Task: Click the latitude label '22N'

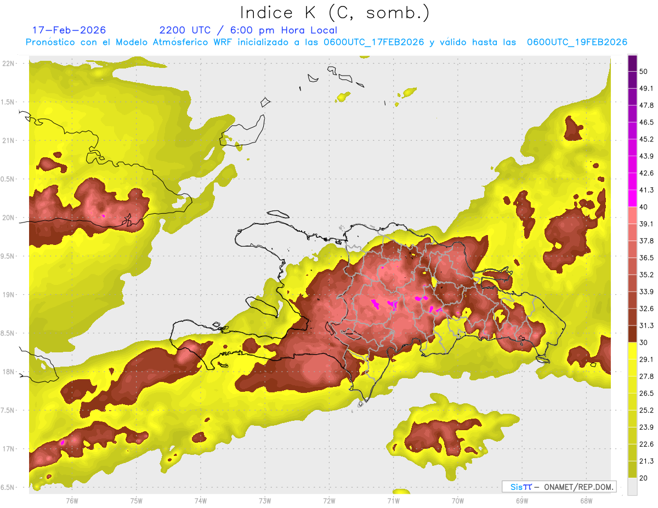Action: click(x=8, y=63)
